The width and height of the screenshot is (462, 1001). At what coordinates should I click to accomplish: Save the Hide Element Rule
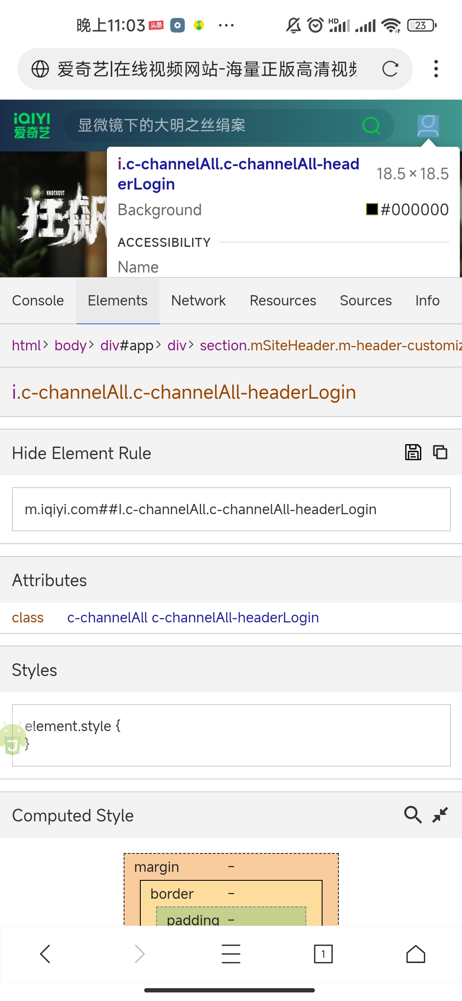pos(413,452)
